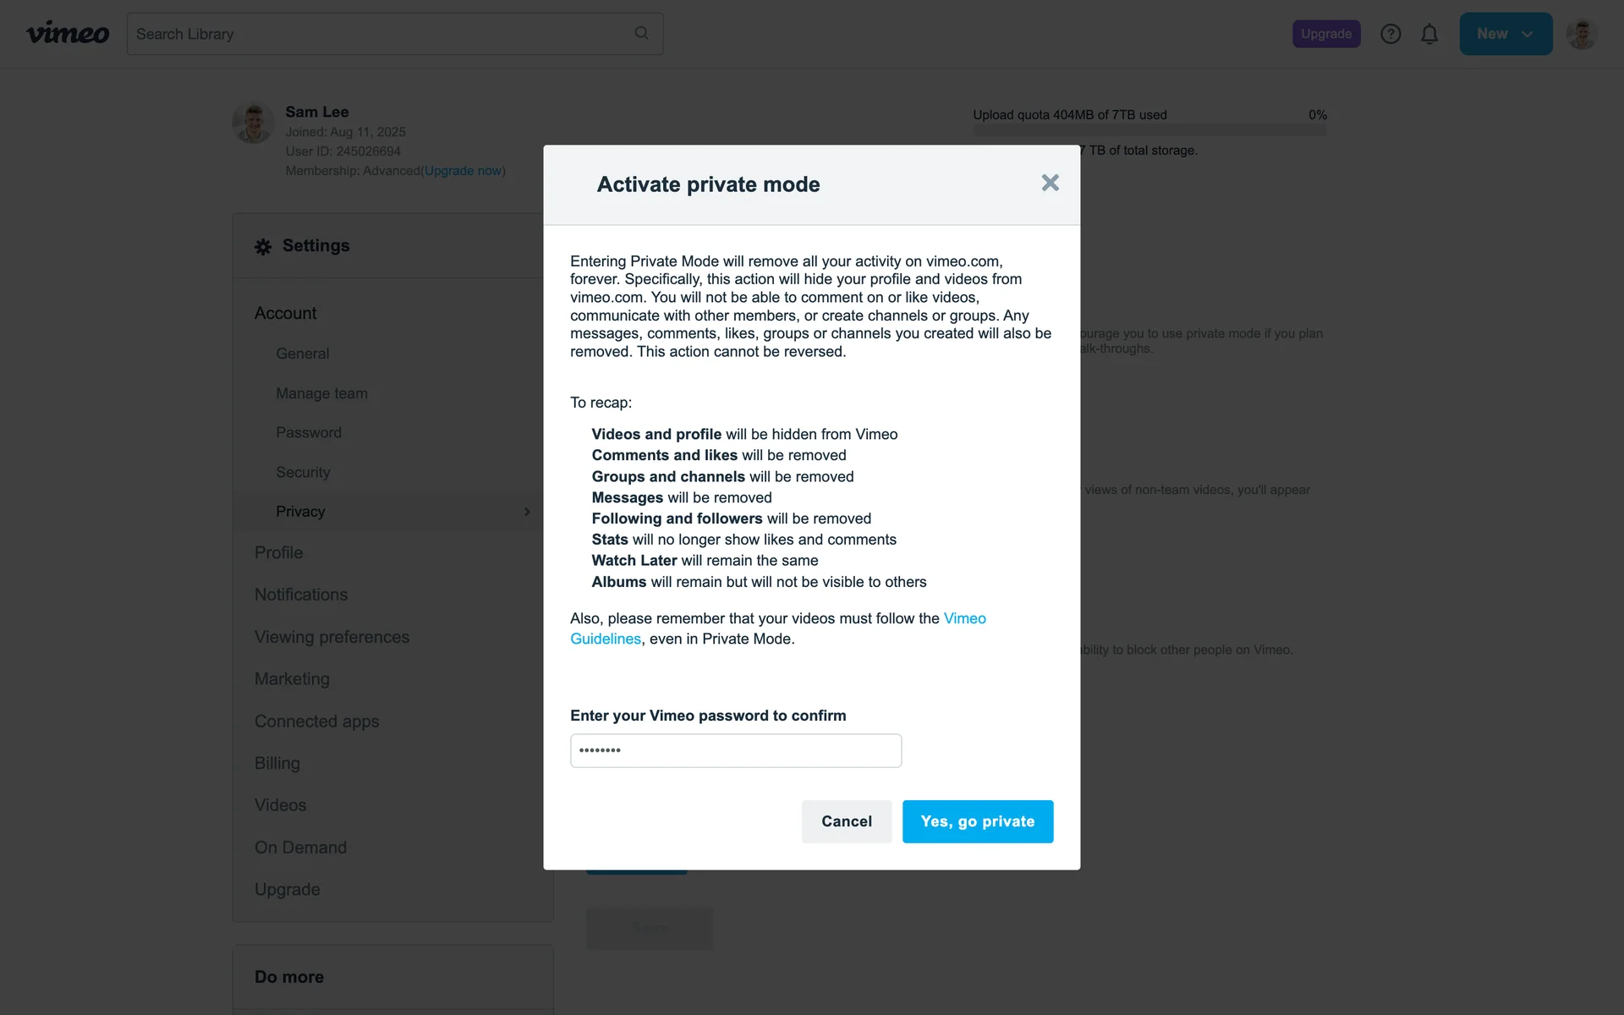
Task: Close the Activate private mode dialog
Action: pos(1050,183)
